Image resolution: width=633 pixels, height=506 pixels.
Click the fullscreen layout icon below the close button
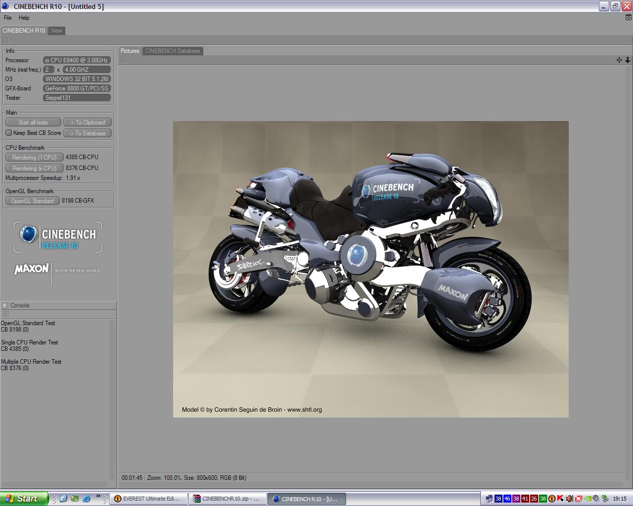pyautogui.click(x=629, y=18)
